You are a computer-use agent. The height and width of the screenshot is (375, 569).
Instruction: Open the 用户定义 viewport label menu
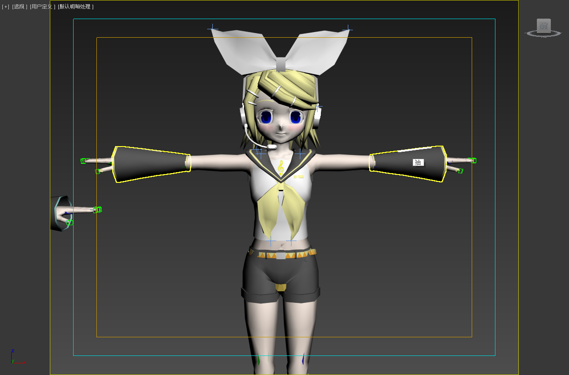pos(42,7)
